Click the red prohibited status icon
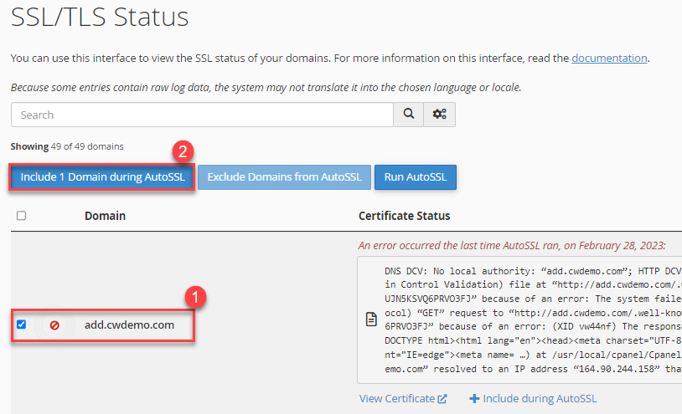Viewport: 682px width, 414px height. [54, 325]
